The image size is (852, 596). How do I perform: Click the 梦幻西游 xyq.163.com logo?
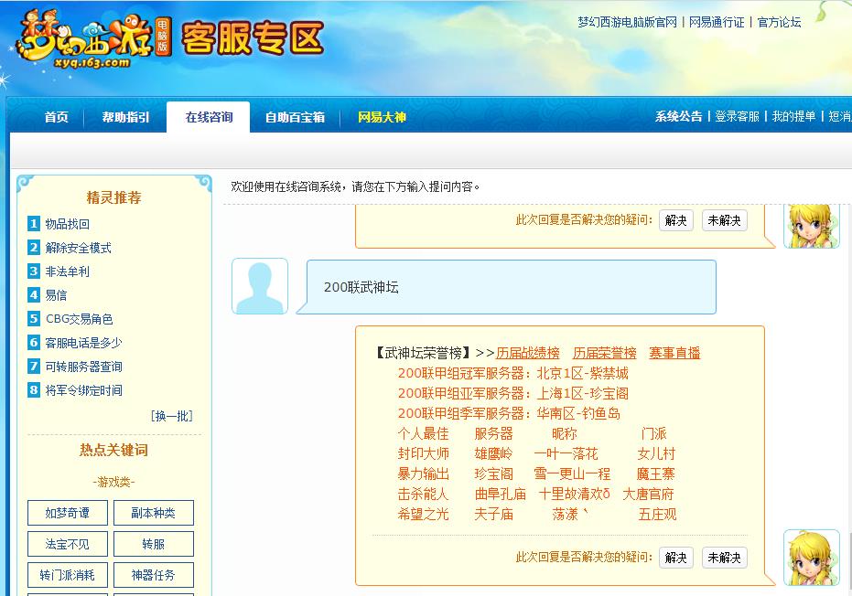point(93,41)
